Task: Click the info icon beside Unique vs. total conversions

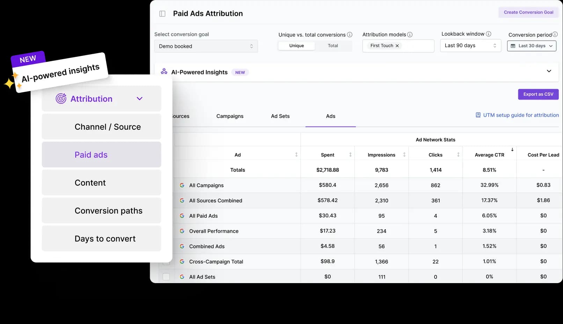Action: pos(350,35)
